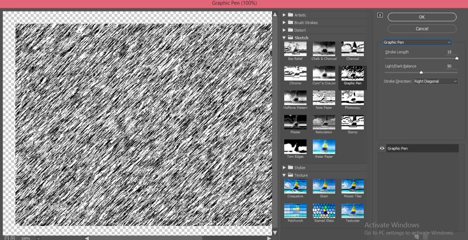
Task: Click the preview scroll down arrow
Action: (275, 232)
